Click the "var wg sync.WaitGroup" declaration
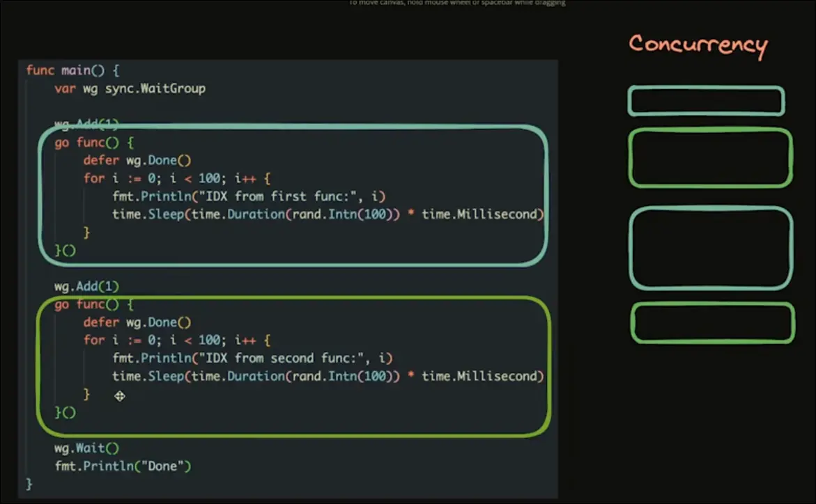This screenshot has width=816, height=504. (x=130, y=88)
